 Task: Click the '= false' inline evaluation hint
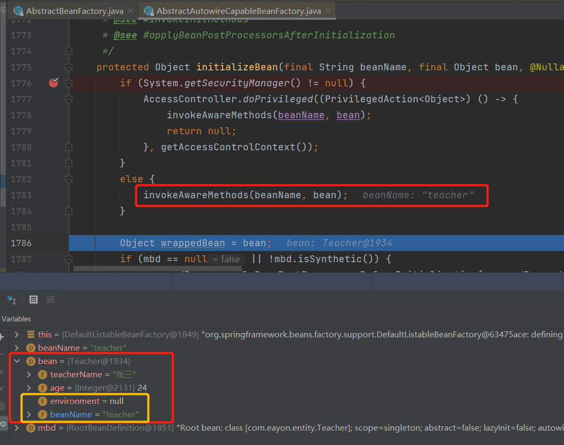tap(226, 259)
